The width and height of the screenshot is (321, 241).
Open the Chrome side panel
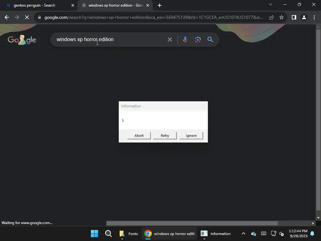pyautogui.click(x=294, y=18)
